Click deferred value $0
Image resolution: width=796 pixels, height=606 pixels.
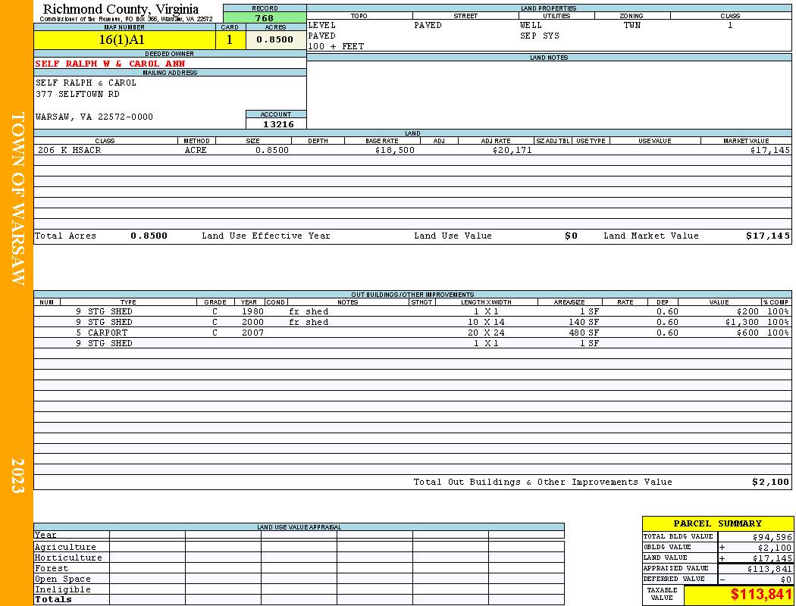tap(786, 579)
